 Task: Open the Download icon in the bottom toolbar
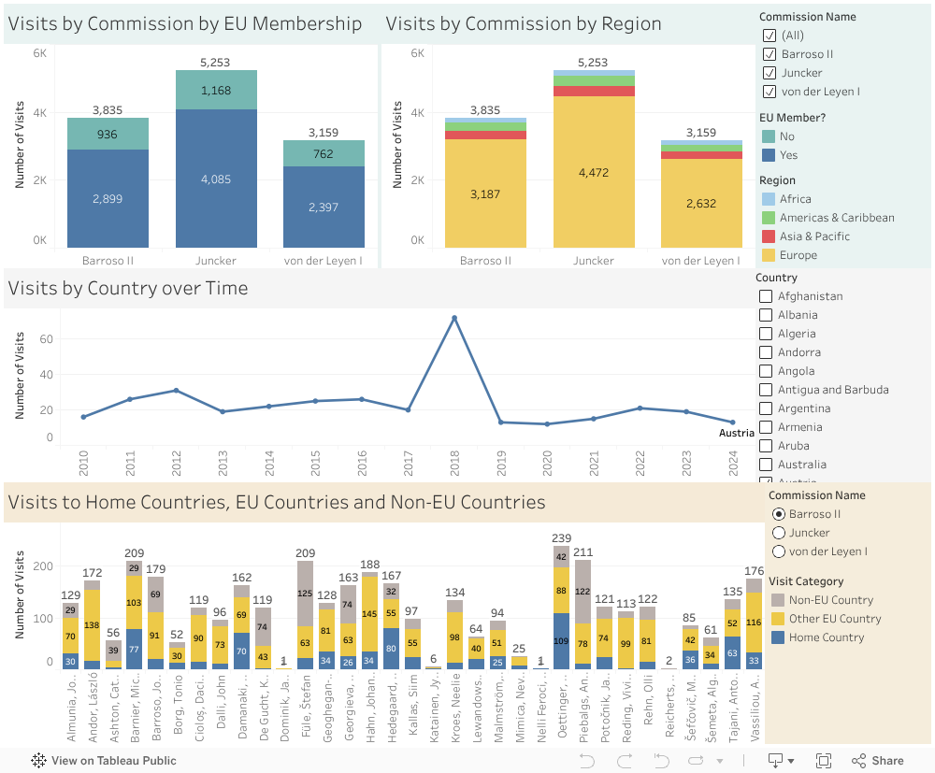pyautogui.click(x=773, y=760)
